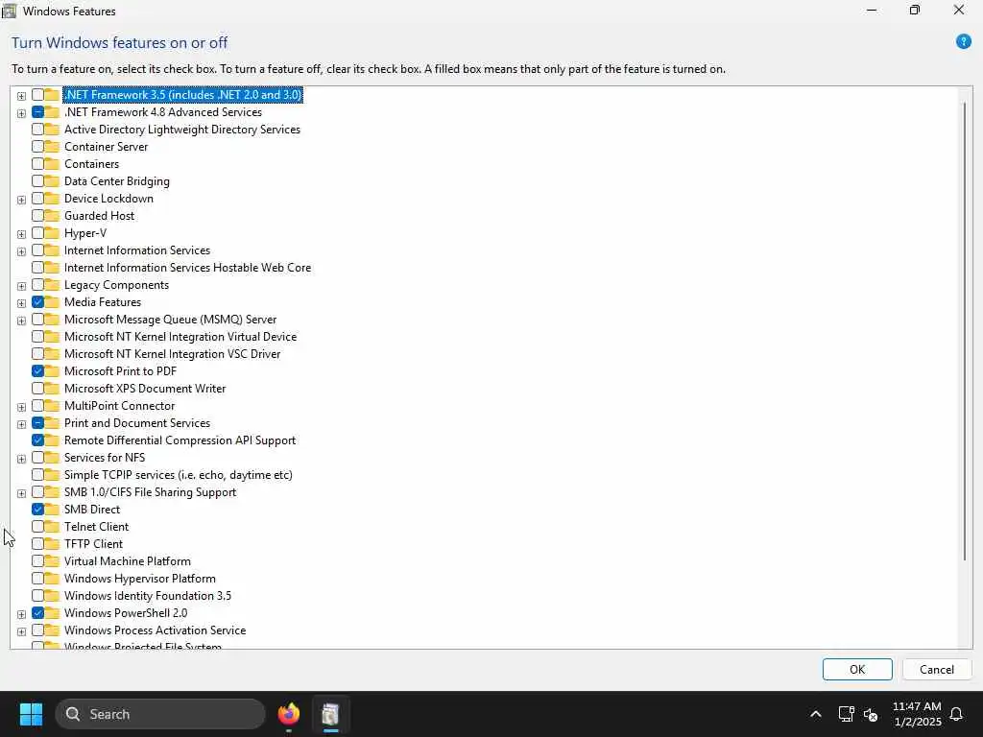The width and height of the screenshot is (983, 737).
Task: Open the blue help question mark icon
Action: coord(963,42)
